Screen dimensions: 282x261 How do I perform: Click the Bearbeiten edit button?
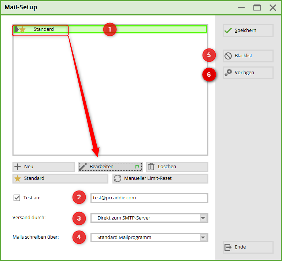click(x=110, y=167)
